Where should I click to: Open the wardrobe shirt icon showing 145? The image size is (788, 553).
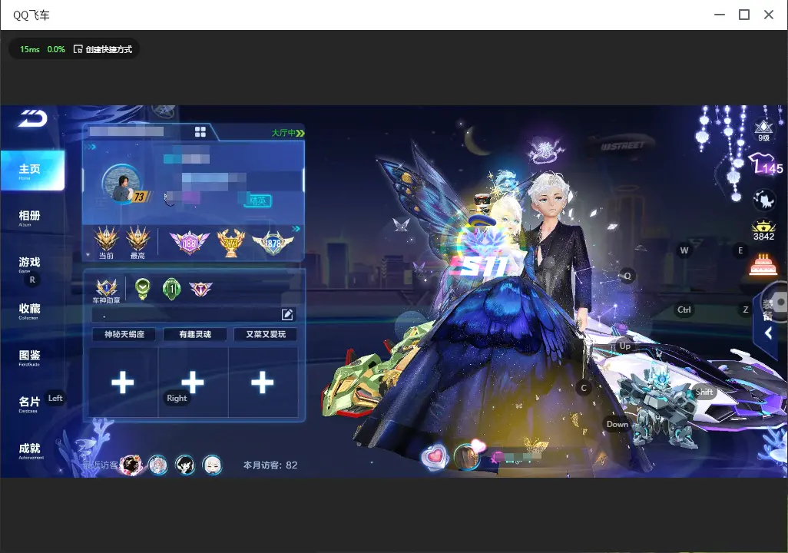(x=764, y=164)
